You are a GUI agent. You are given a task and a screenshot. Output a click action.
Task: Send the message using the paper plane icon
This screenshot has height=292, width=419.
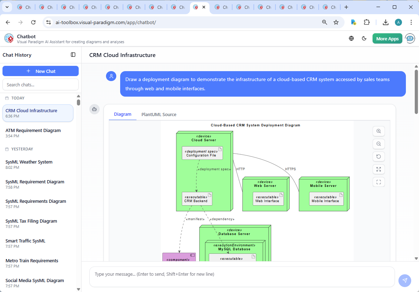click(x=405, y=280)
